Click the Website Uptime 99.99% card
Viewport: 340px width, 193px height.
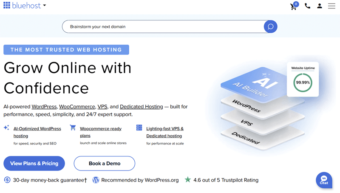tap(303, 79)
